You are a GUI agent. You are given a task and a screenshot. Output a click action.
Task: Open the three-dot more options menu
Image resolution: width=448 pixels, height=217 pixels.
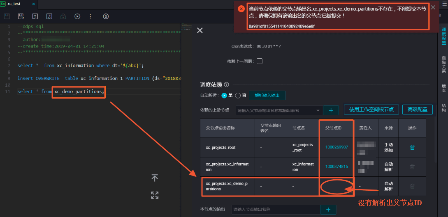[91, 16]
